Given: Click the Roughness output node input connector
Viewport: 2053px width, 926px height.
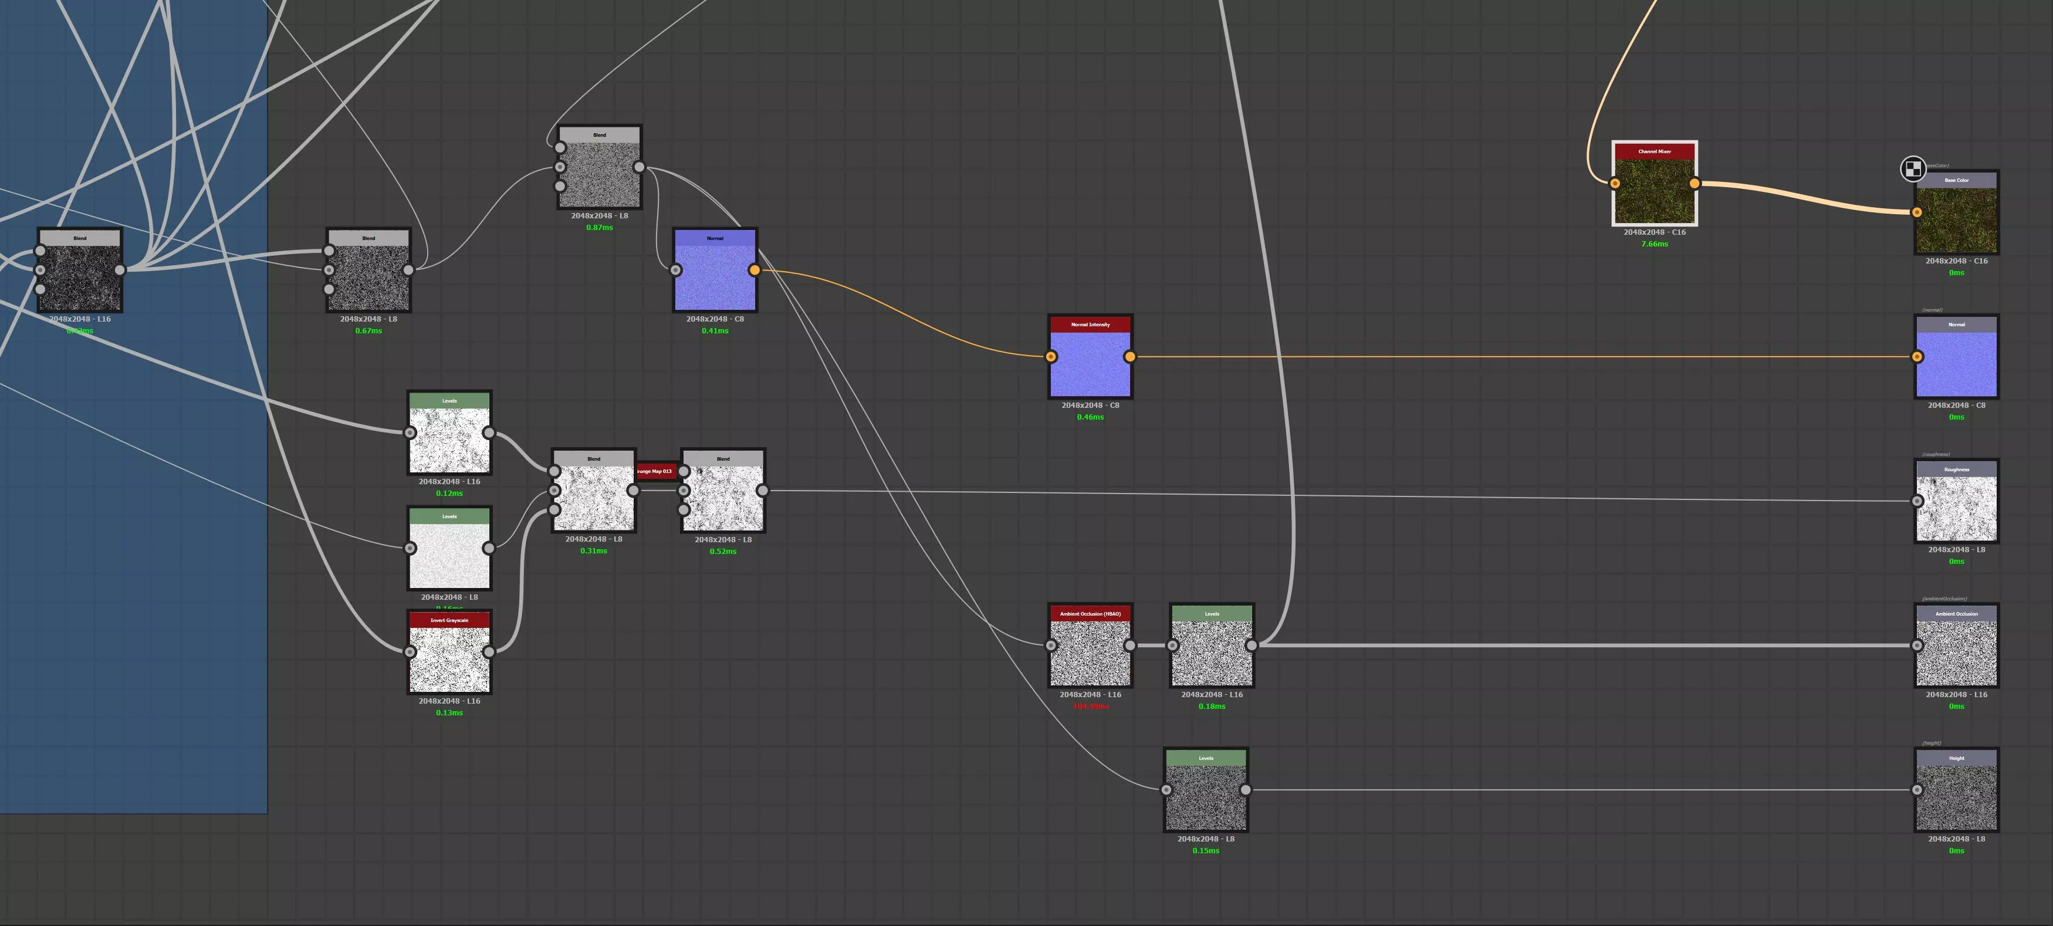Looking at the screenshot, I should (1917, 501).
